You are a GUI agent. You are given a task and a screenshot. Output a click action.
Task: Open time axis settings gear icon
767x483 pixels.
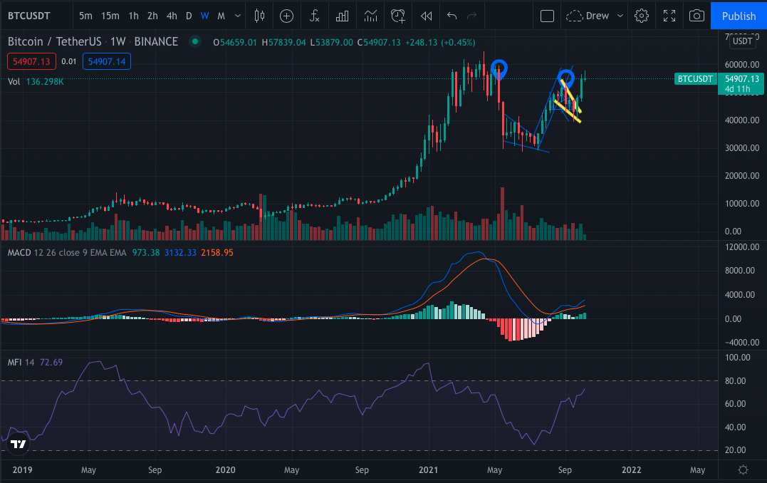point(743,469)
